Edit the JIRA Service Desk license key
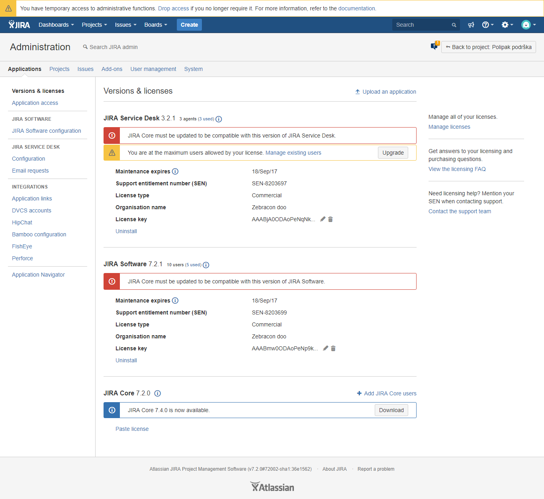 [323, 219]
